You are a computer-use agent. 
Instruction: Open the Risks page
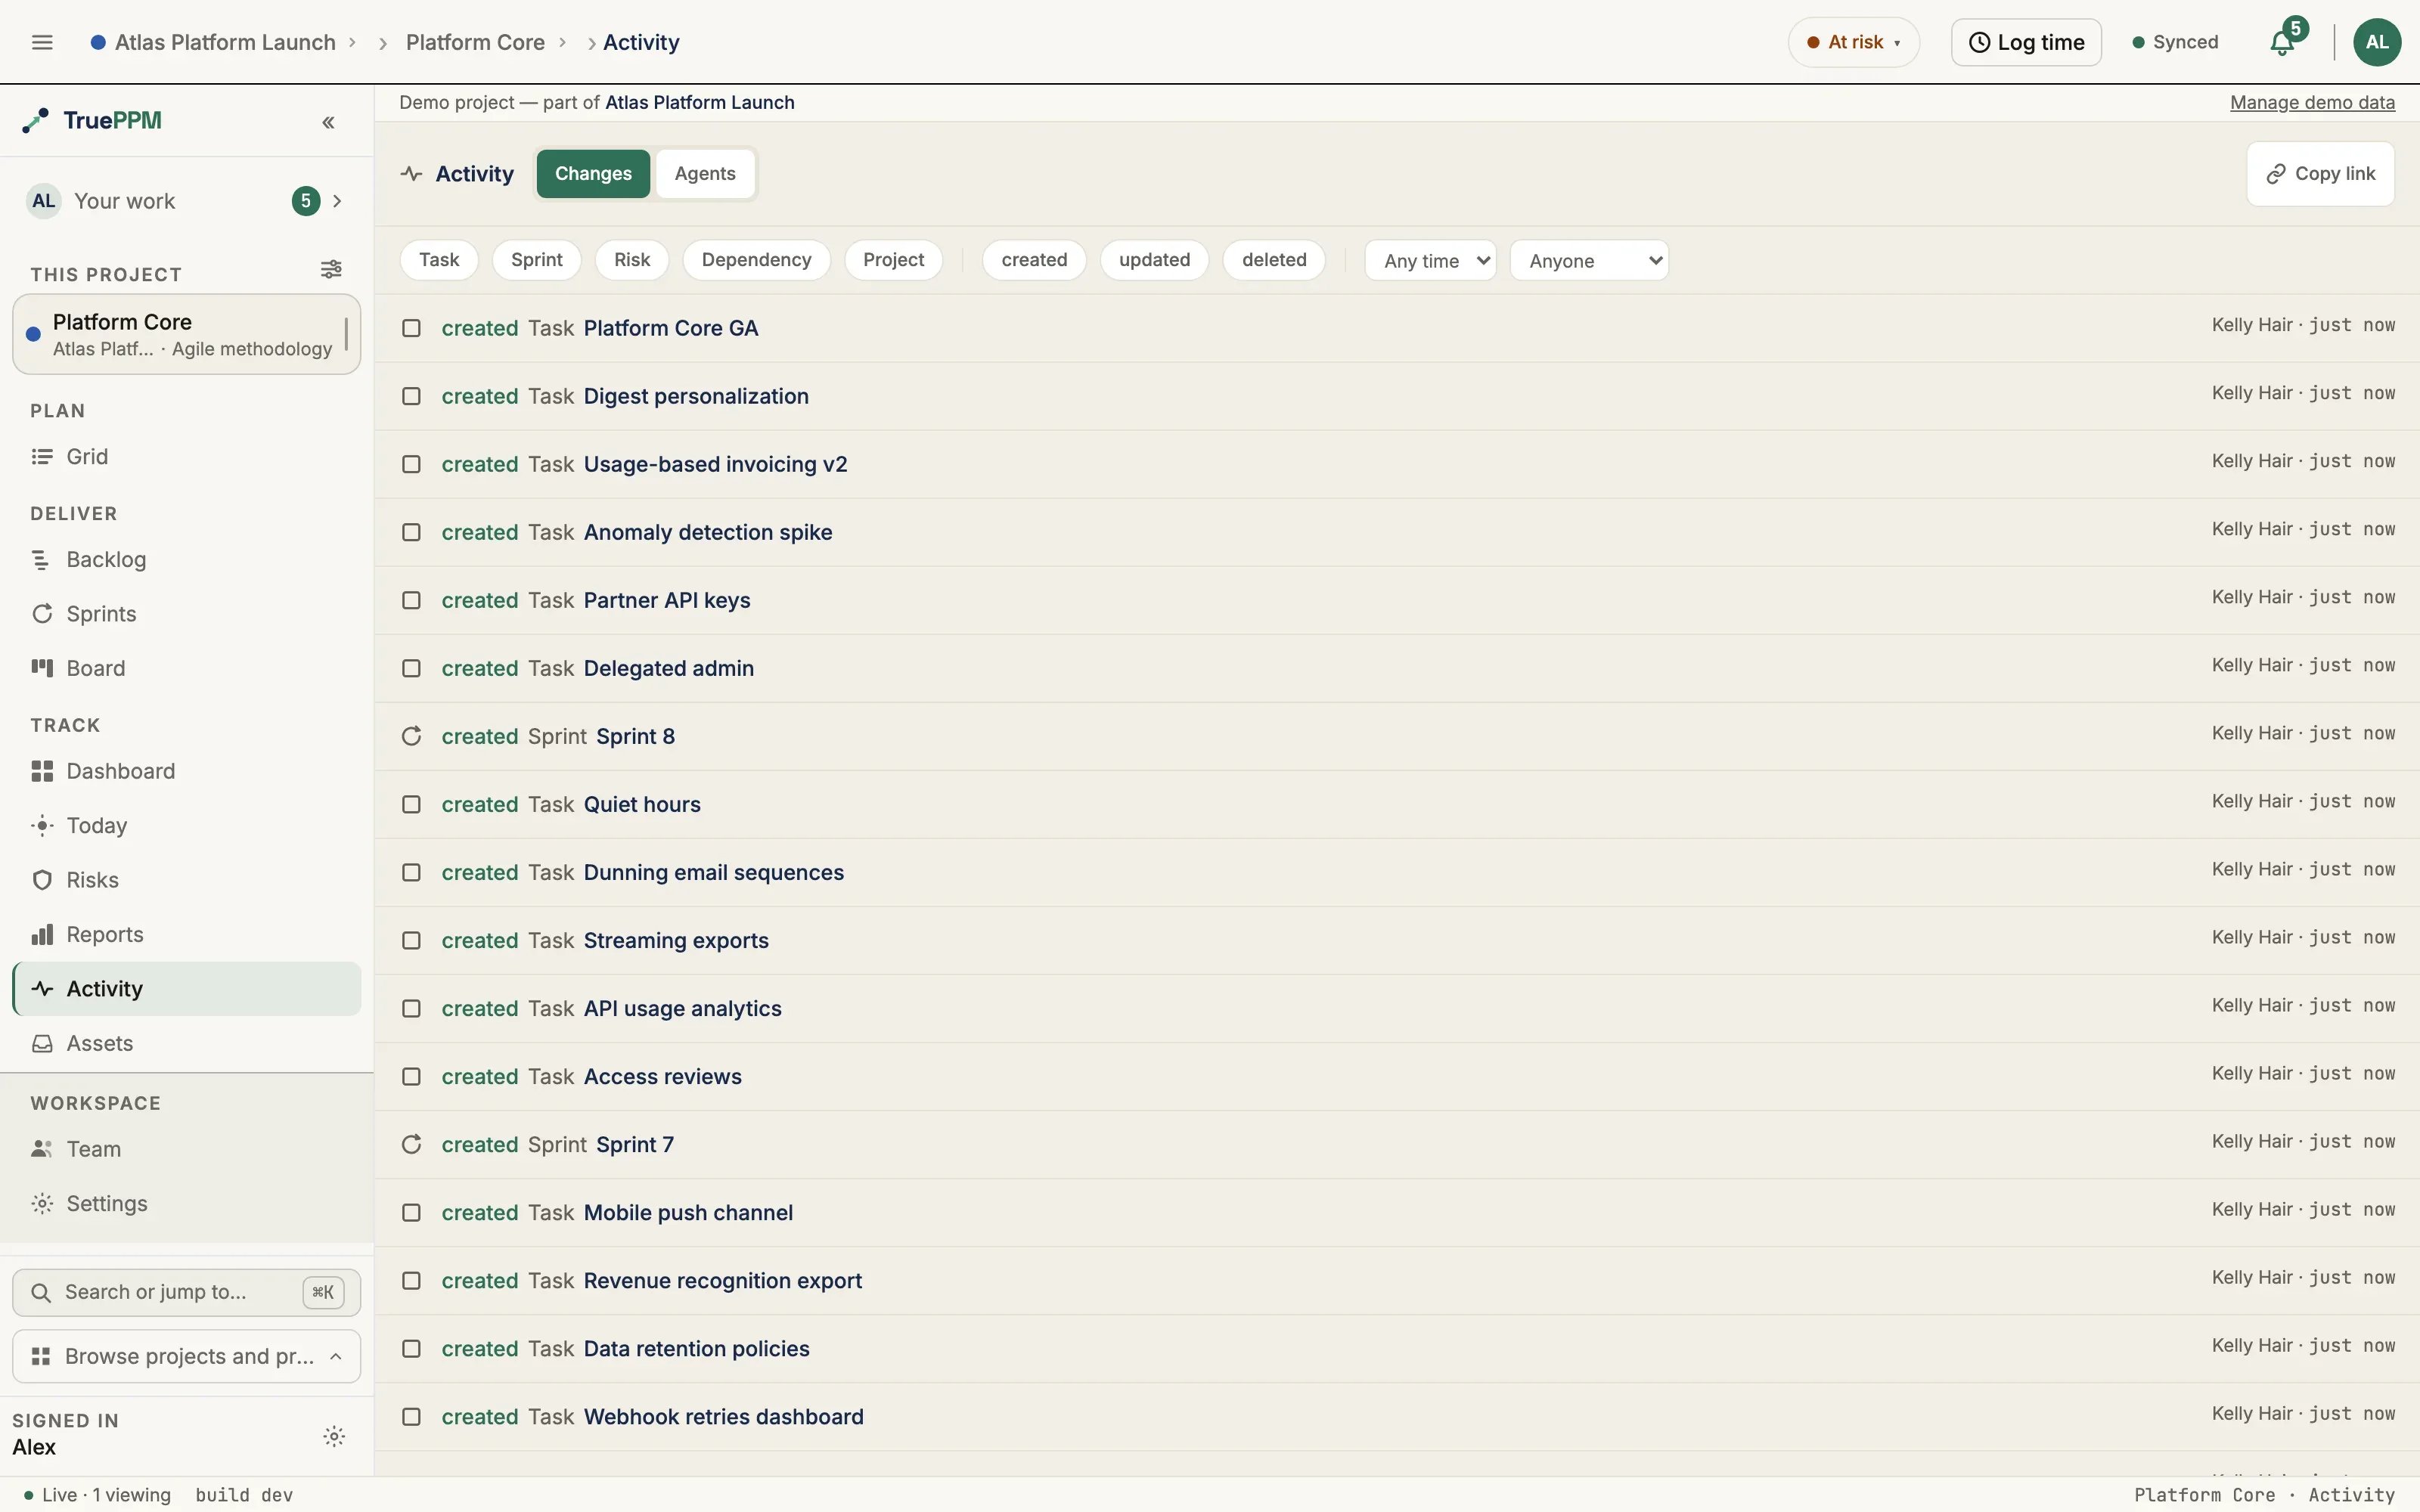187,880
